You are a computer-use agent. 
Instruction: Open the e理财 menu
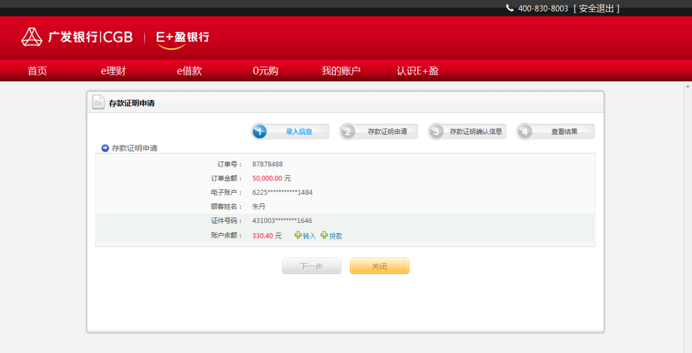(x=114, y=71)
